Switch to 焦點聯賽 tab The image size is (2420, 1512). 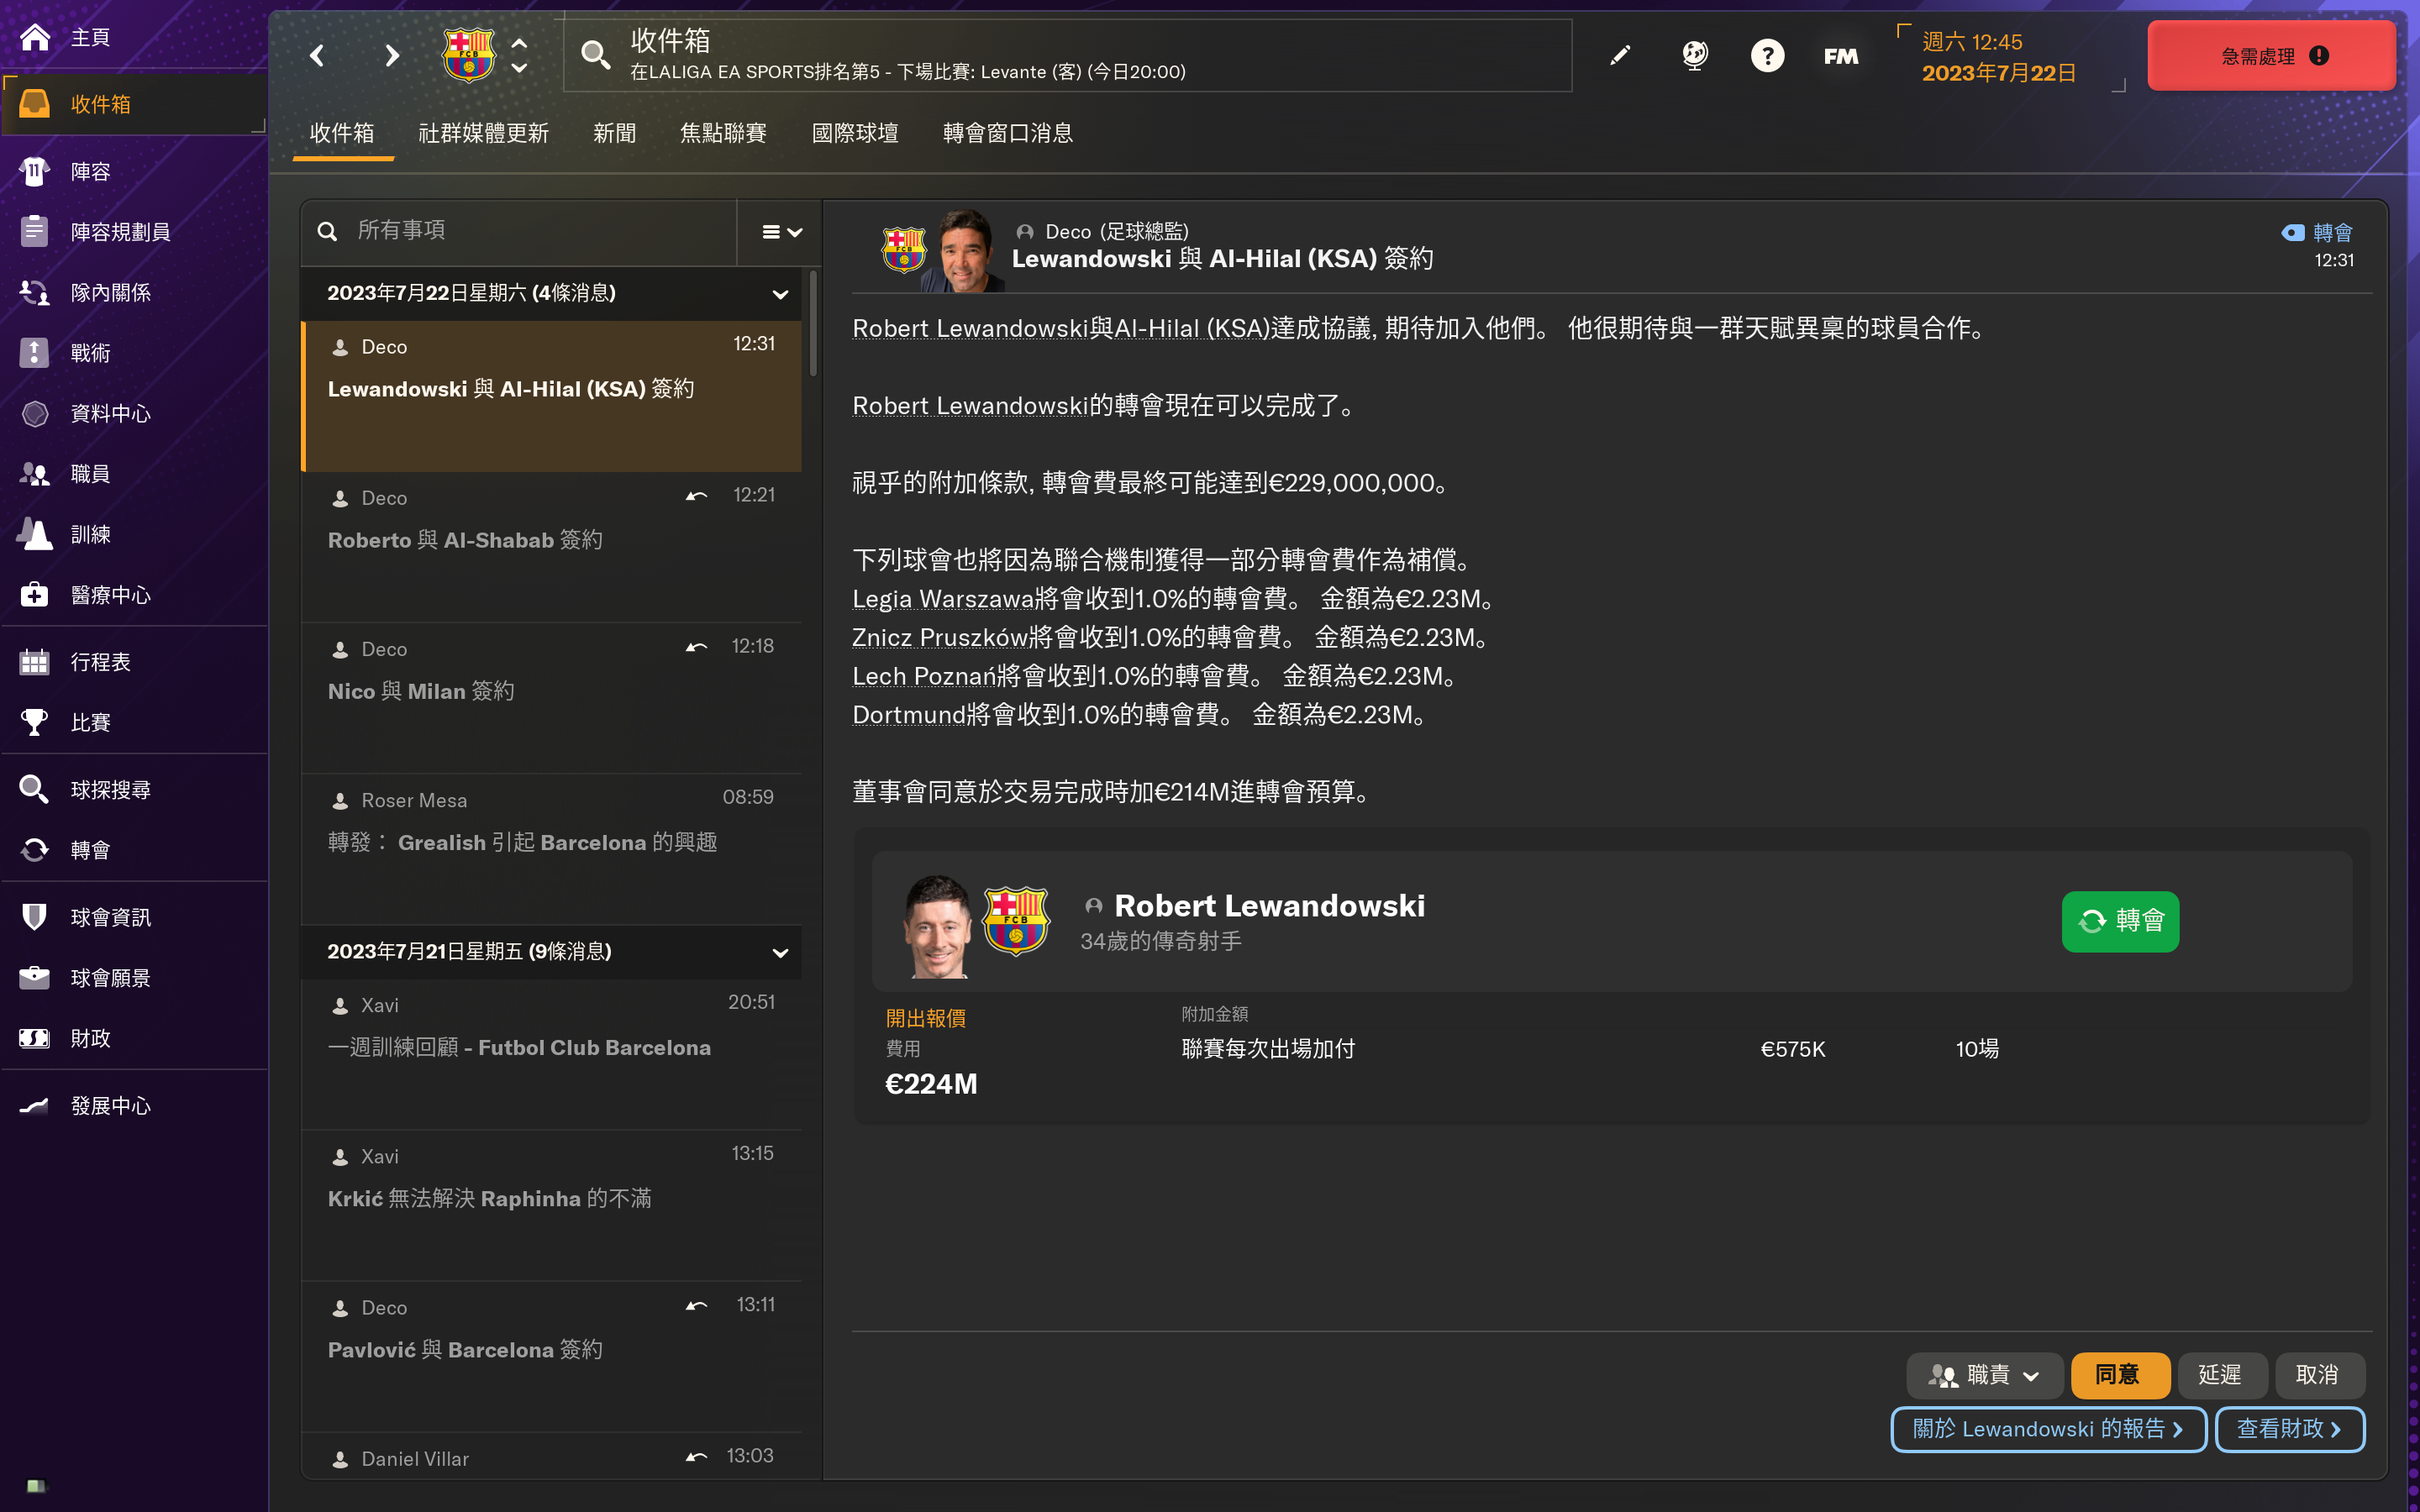coord(723,134)
